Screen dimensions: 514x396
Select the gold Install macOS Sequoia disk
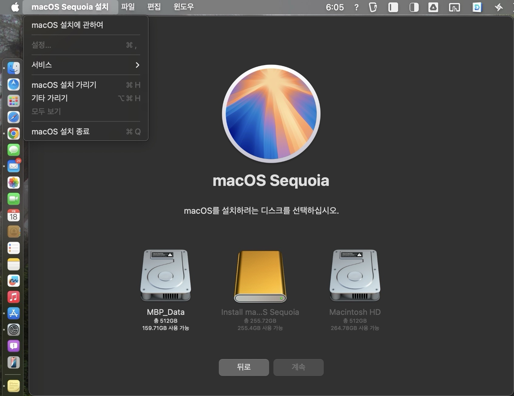(x=260, y=276)
